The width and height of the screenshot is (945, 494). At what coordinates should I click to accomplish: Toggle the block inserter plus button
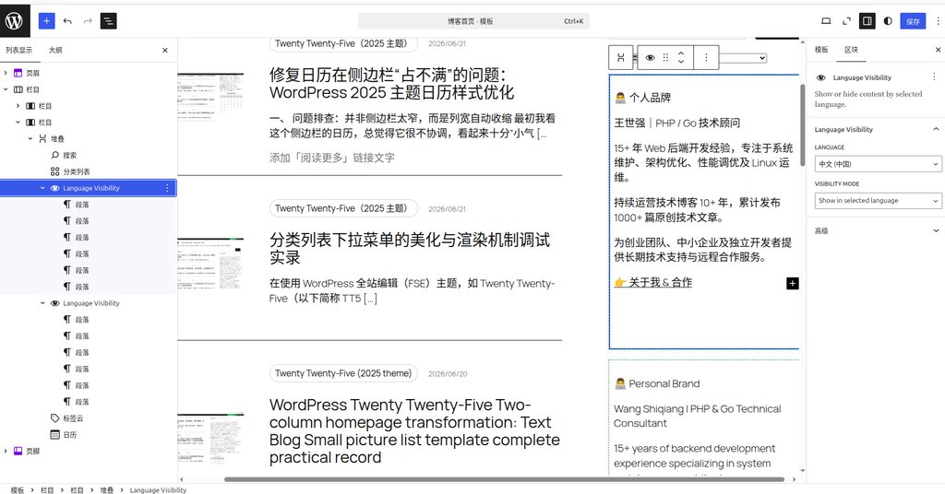pos(46,21)
